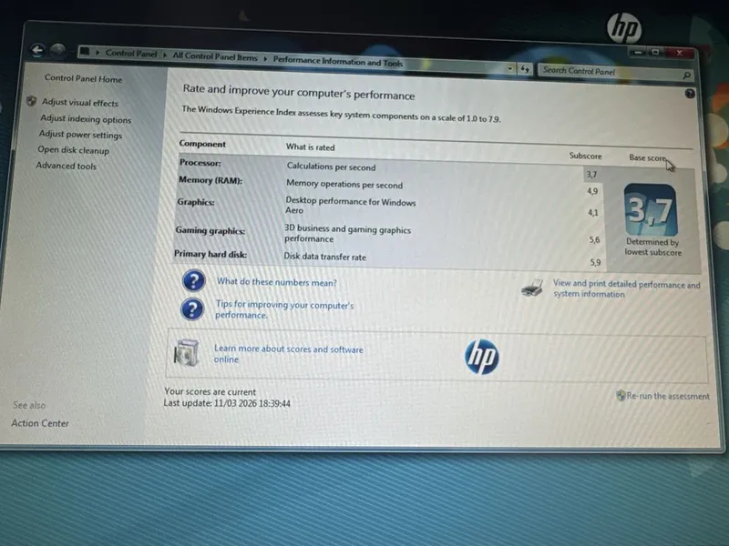Click the Forward navigation arrow button

click(58, 50)
